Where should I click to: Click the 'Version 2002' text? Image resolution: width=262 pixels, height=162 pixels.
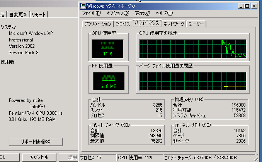[22, 46]
